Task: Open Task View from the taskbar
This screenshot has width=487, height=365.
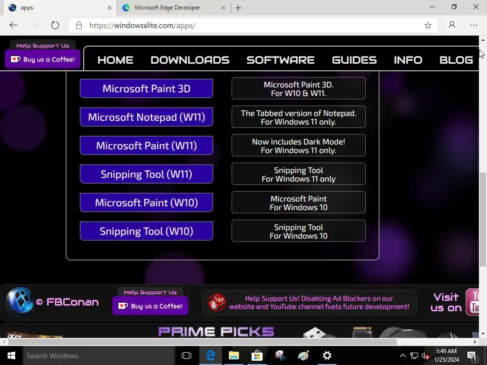Action: (186, 355)
